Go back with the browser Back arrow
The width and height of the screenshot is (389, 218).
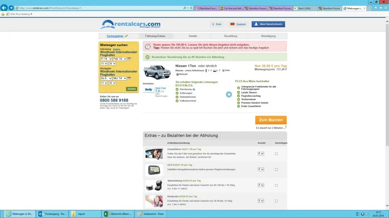pos(4,8)
